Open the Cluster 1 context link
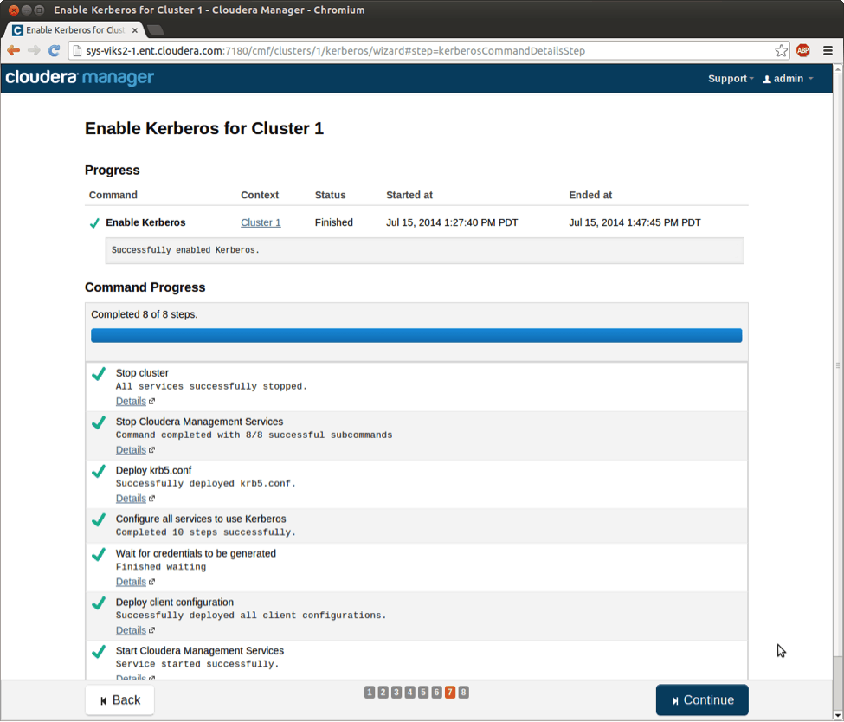 point(261,222)
